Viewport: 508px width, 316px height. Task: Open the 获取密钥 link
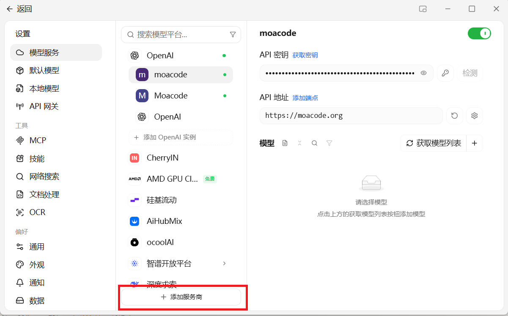tap(305, 55)
